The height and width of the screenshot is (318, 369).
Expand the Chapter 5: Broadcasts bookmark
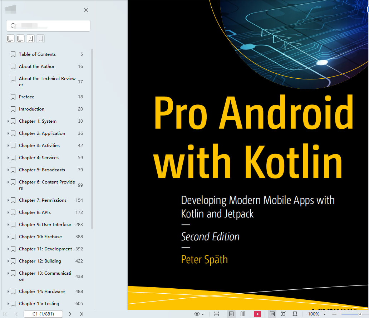click(8, 170)
